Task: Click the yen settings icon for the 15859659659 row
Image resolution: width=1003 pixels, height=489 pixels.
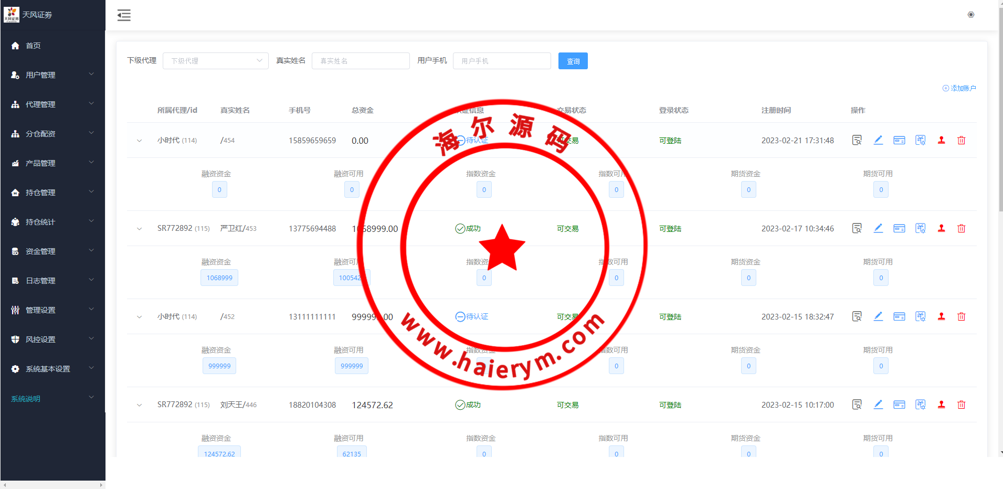Action: [920, 140]
